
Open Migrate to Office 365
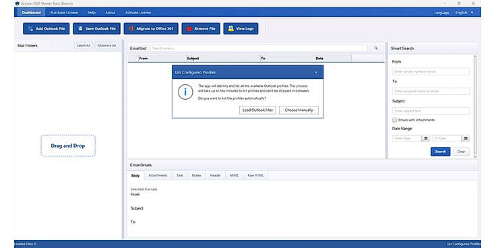(151, 28)
